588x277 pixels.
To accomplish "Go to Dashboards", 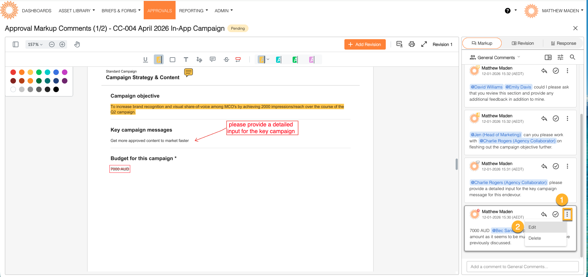I will [37, 11].
